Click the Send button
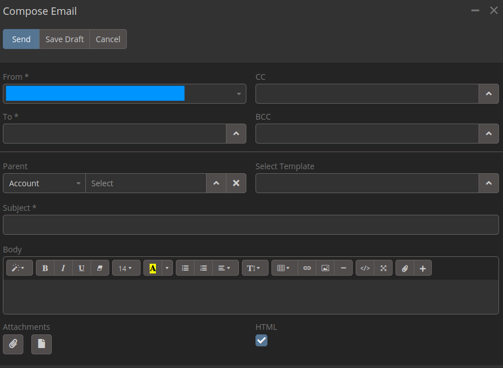This screenshot has height=368, width=503. 21,39
